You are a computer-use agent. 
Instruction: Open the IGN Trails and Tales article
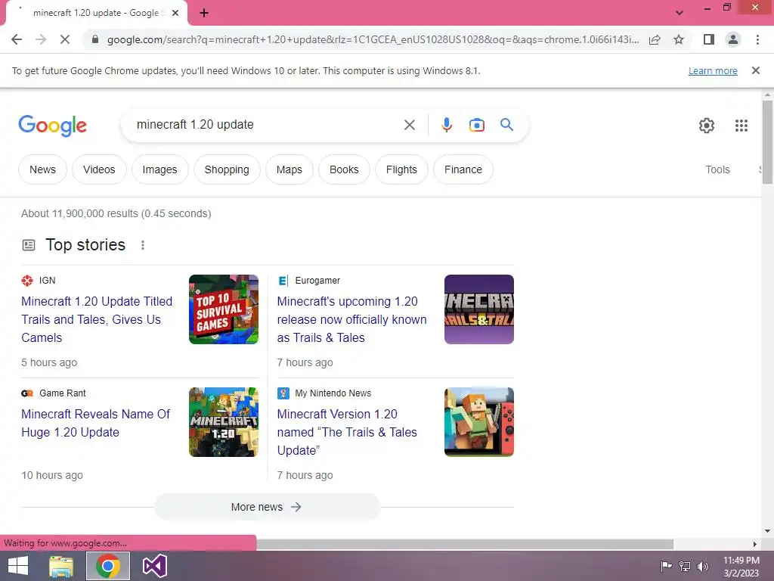click(x=97, y=320)
